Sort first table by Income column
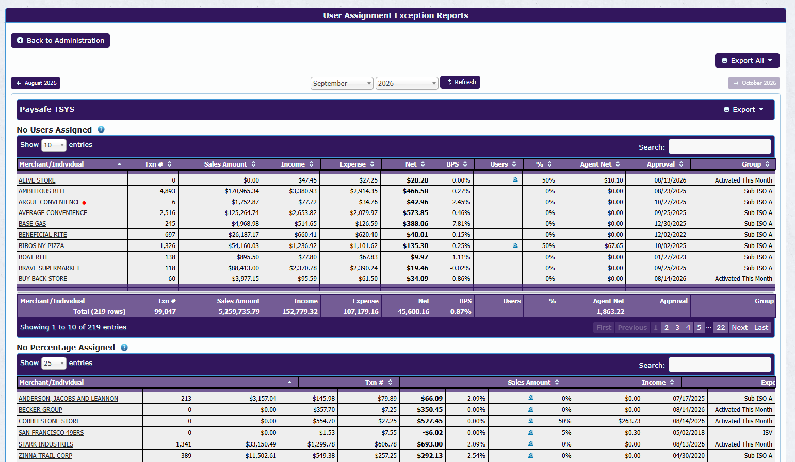Image resolution: width=795 pixels, height=462 pixels. tap(292, 164)
